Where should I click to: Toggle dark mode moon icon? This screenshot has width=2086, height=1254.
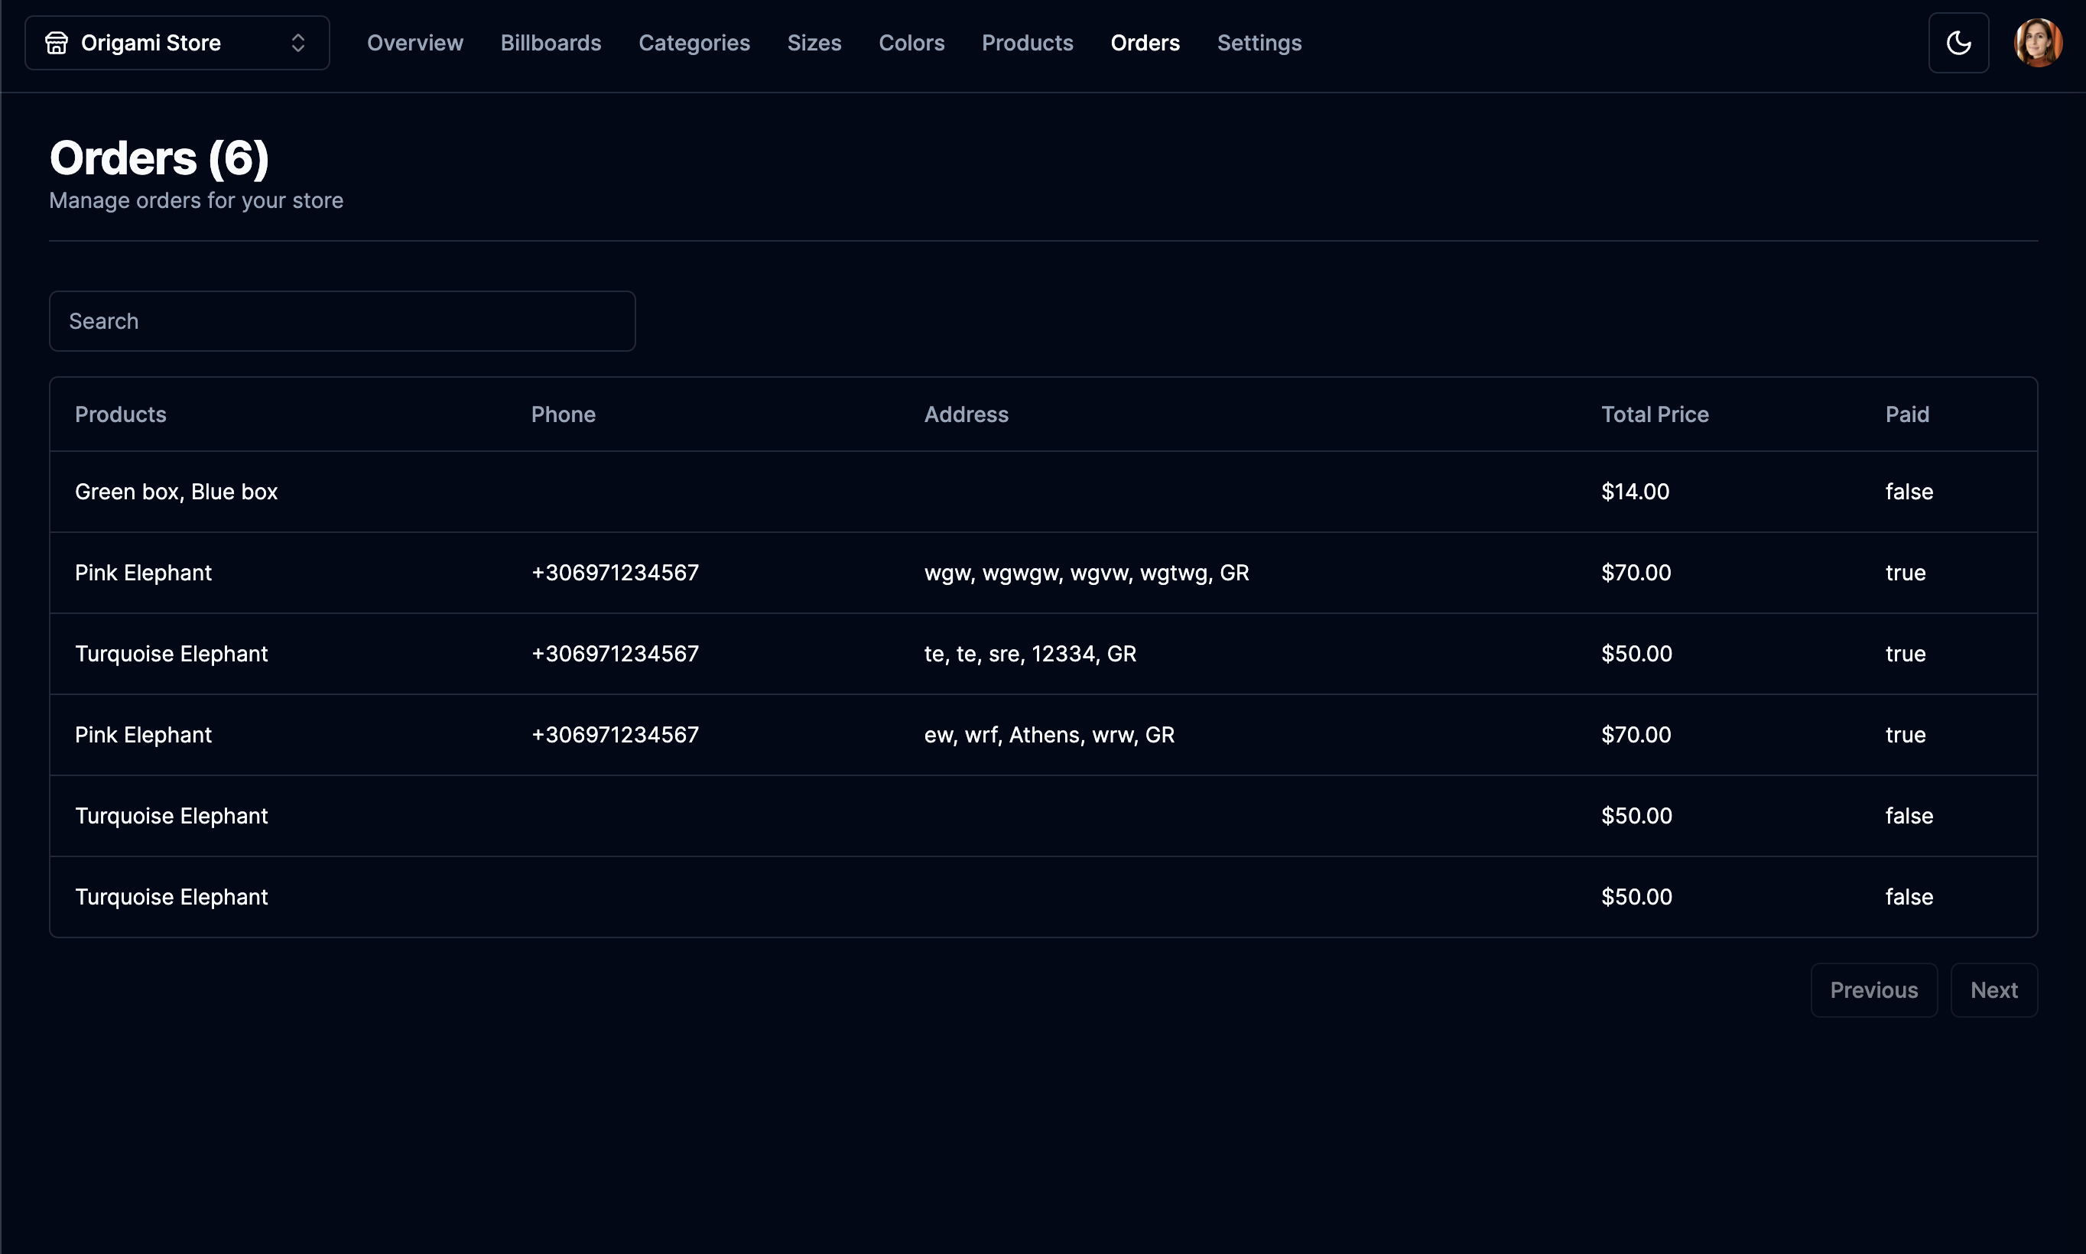point(1958,43)
